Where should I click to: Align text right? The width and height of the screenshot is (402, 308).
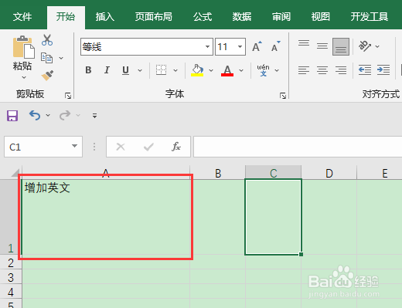pyautogui.click(x=341, y=70)
